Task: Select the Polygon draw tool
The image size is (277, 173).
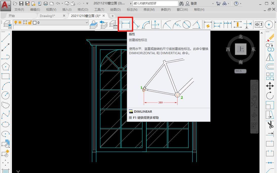Action: (5, 67)
